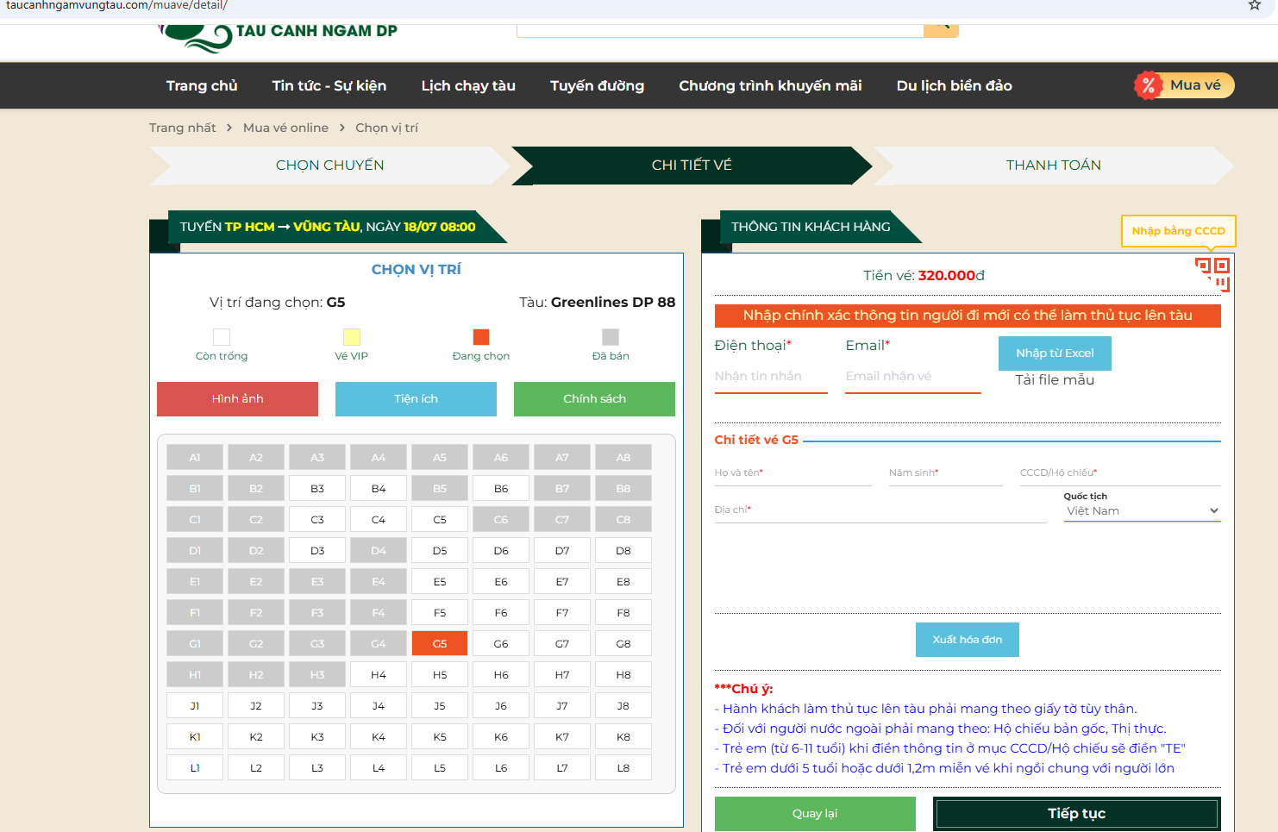Deselect the chosen seat G5
The width and height of the screenshot is (1278, 832).
440,644
